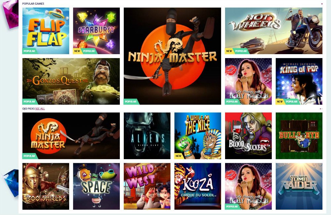Screen dimensions: 331x215
Task: Open Michael Jackson King of Pop game
Action: click(299, 81)
